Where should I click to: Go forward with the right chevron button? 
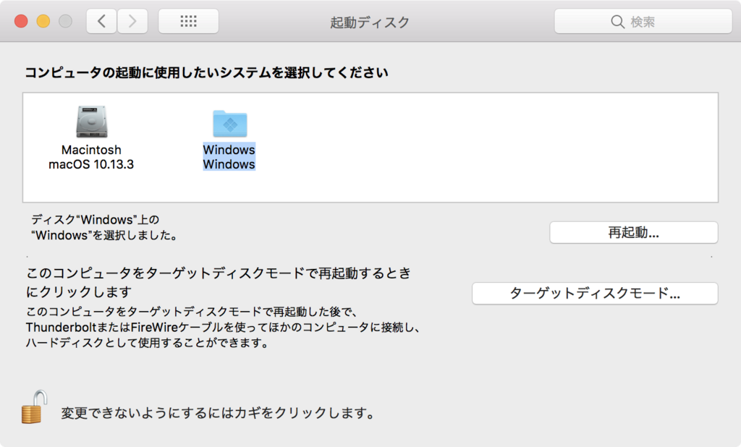132,21
